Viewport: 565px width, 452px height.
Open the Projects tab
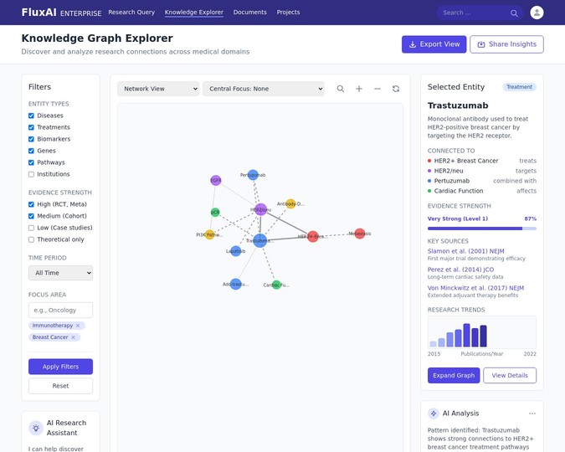point(288,13)
